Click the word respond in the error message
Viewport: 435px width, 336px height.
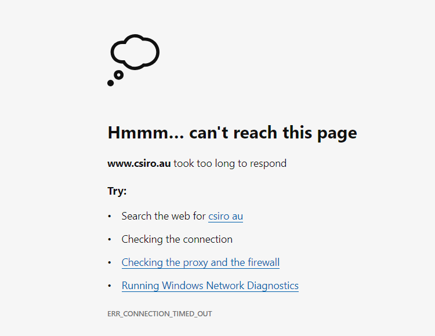[x=268, y=164]
